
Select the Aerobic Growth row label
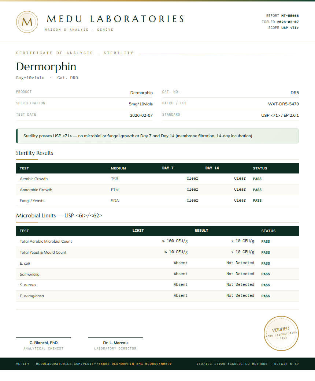[x=34, y=179]
